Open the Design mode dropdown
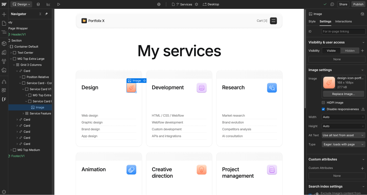The image size is (367, 195). coord(21,4)
